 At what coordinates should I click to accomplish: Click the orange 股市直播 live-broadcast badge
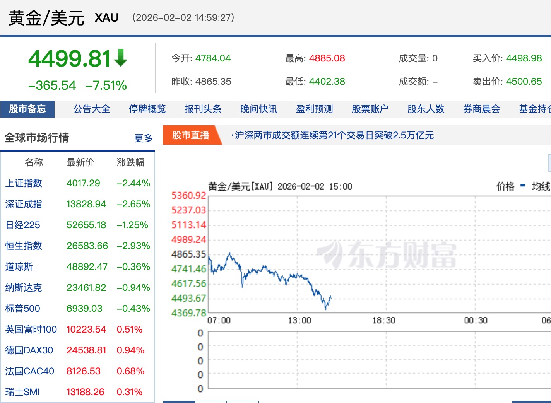tap(190, 135)
